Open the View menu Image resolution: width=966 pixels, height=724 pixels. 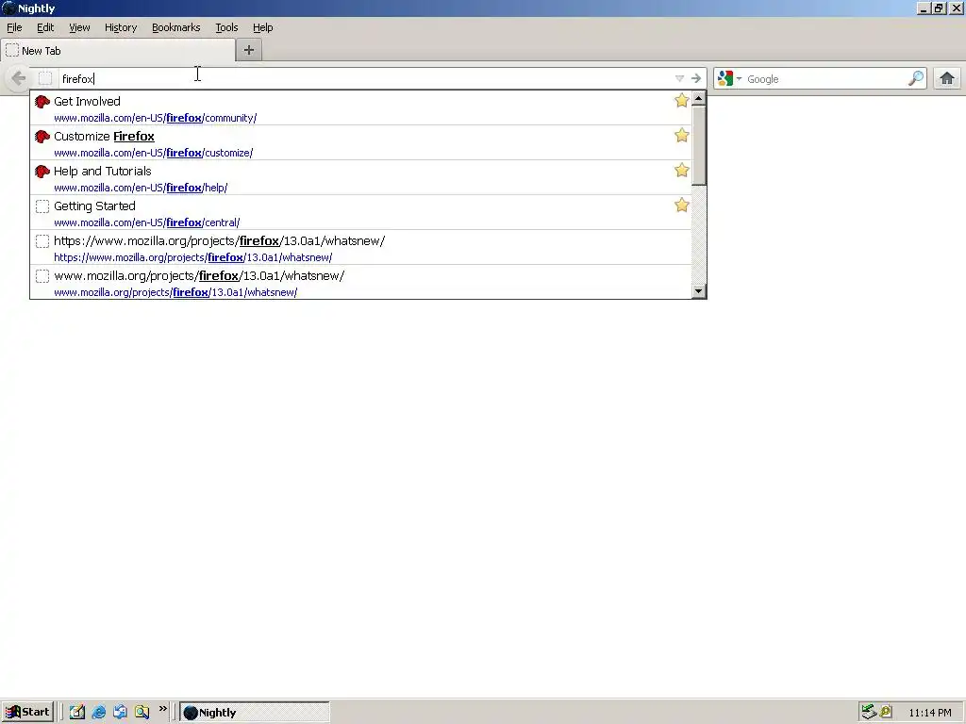79,27
